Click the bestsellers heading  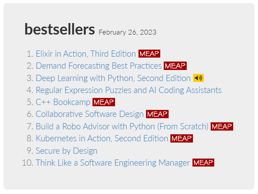(60, 29)
